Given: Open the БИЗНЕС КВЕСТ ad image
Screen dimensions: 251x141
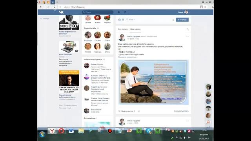Looking at the screenshot, I should (x=69, y=23).
